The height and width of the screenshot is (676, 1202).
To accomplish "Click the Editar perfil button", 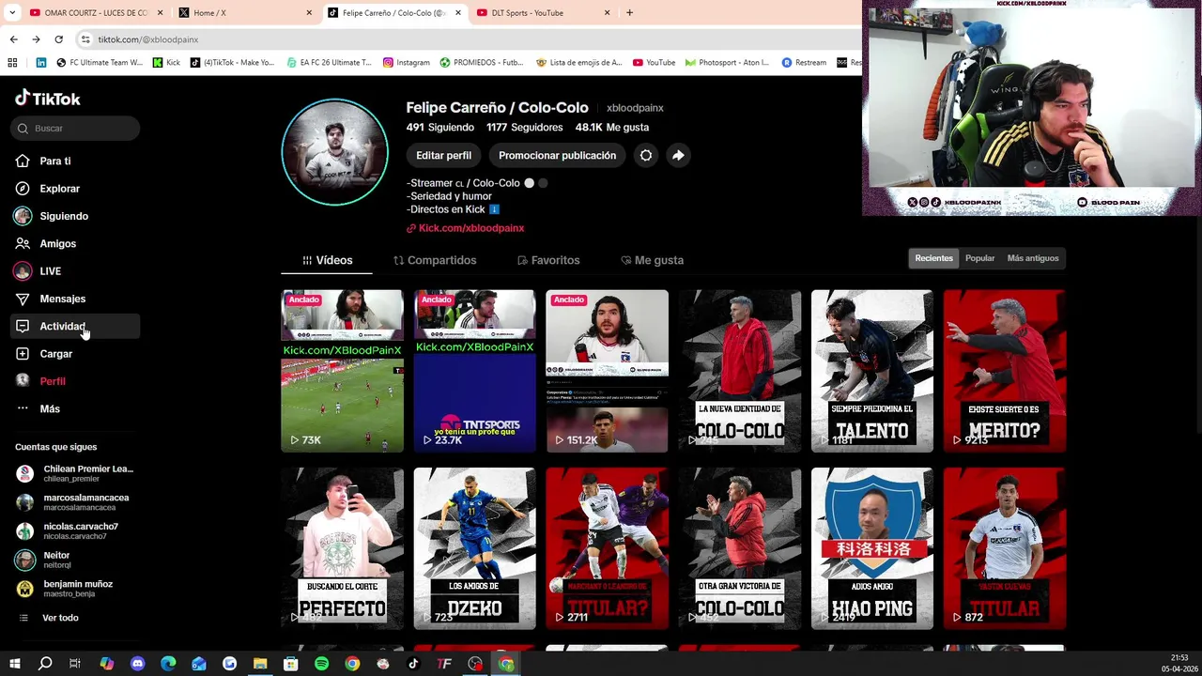I will (x=444, y=156).
